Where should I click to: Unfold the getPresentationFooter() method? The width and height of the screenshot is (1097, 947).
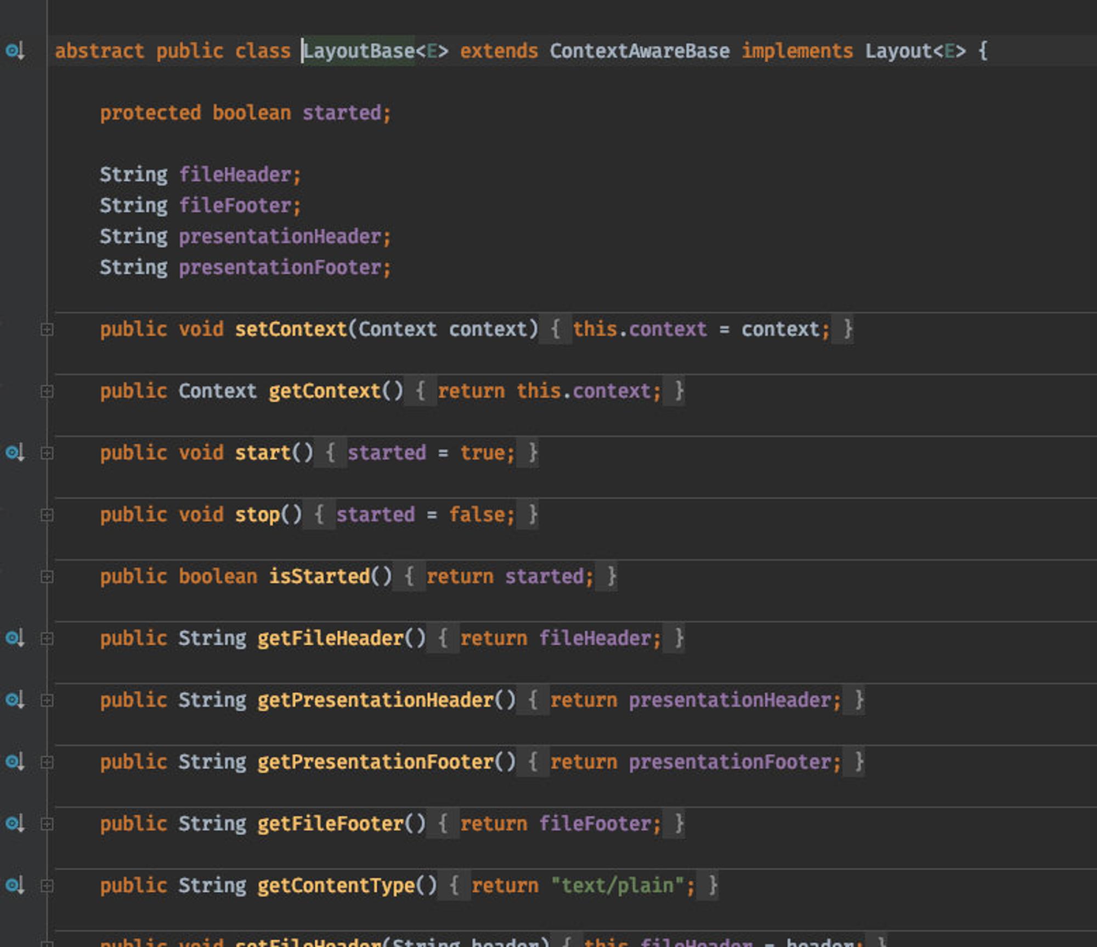click(x=47, y=762)
